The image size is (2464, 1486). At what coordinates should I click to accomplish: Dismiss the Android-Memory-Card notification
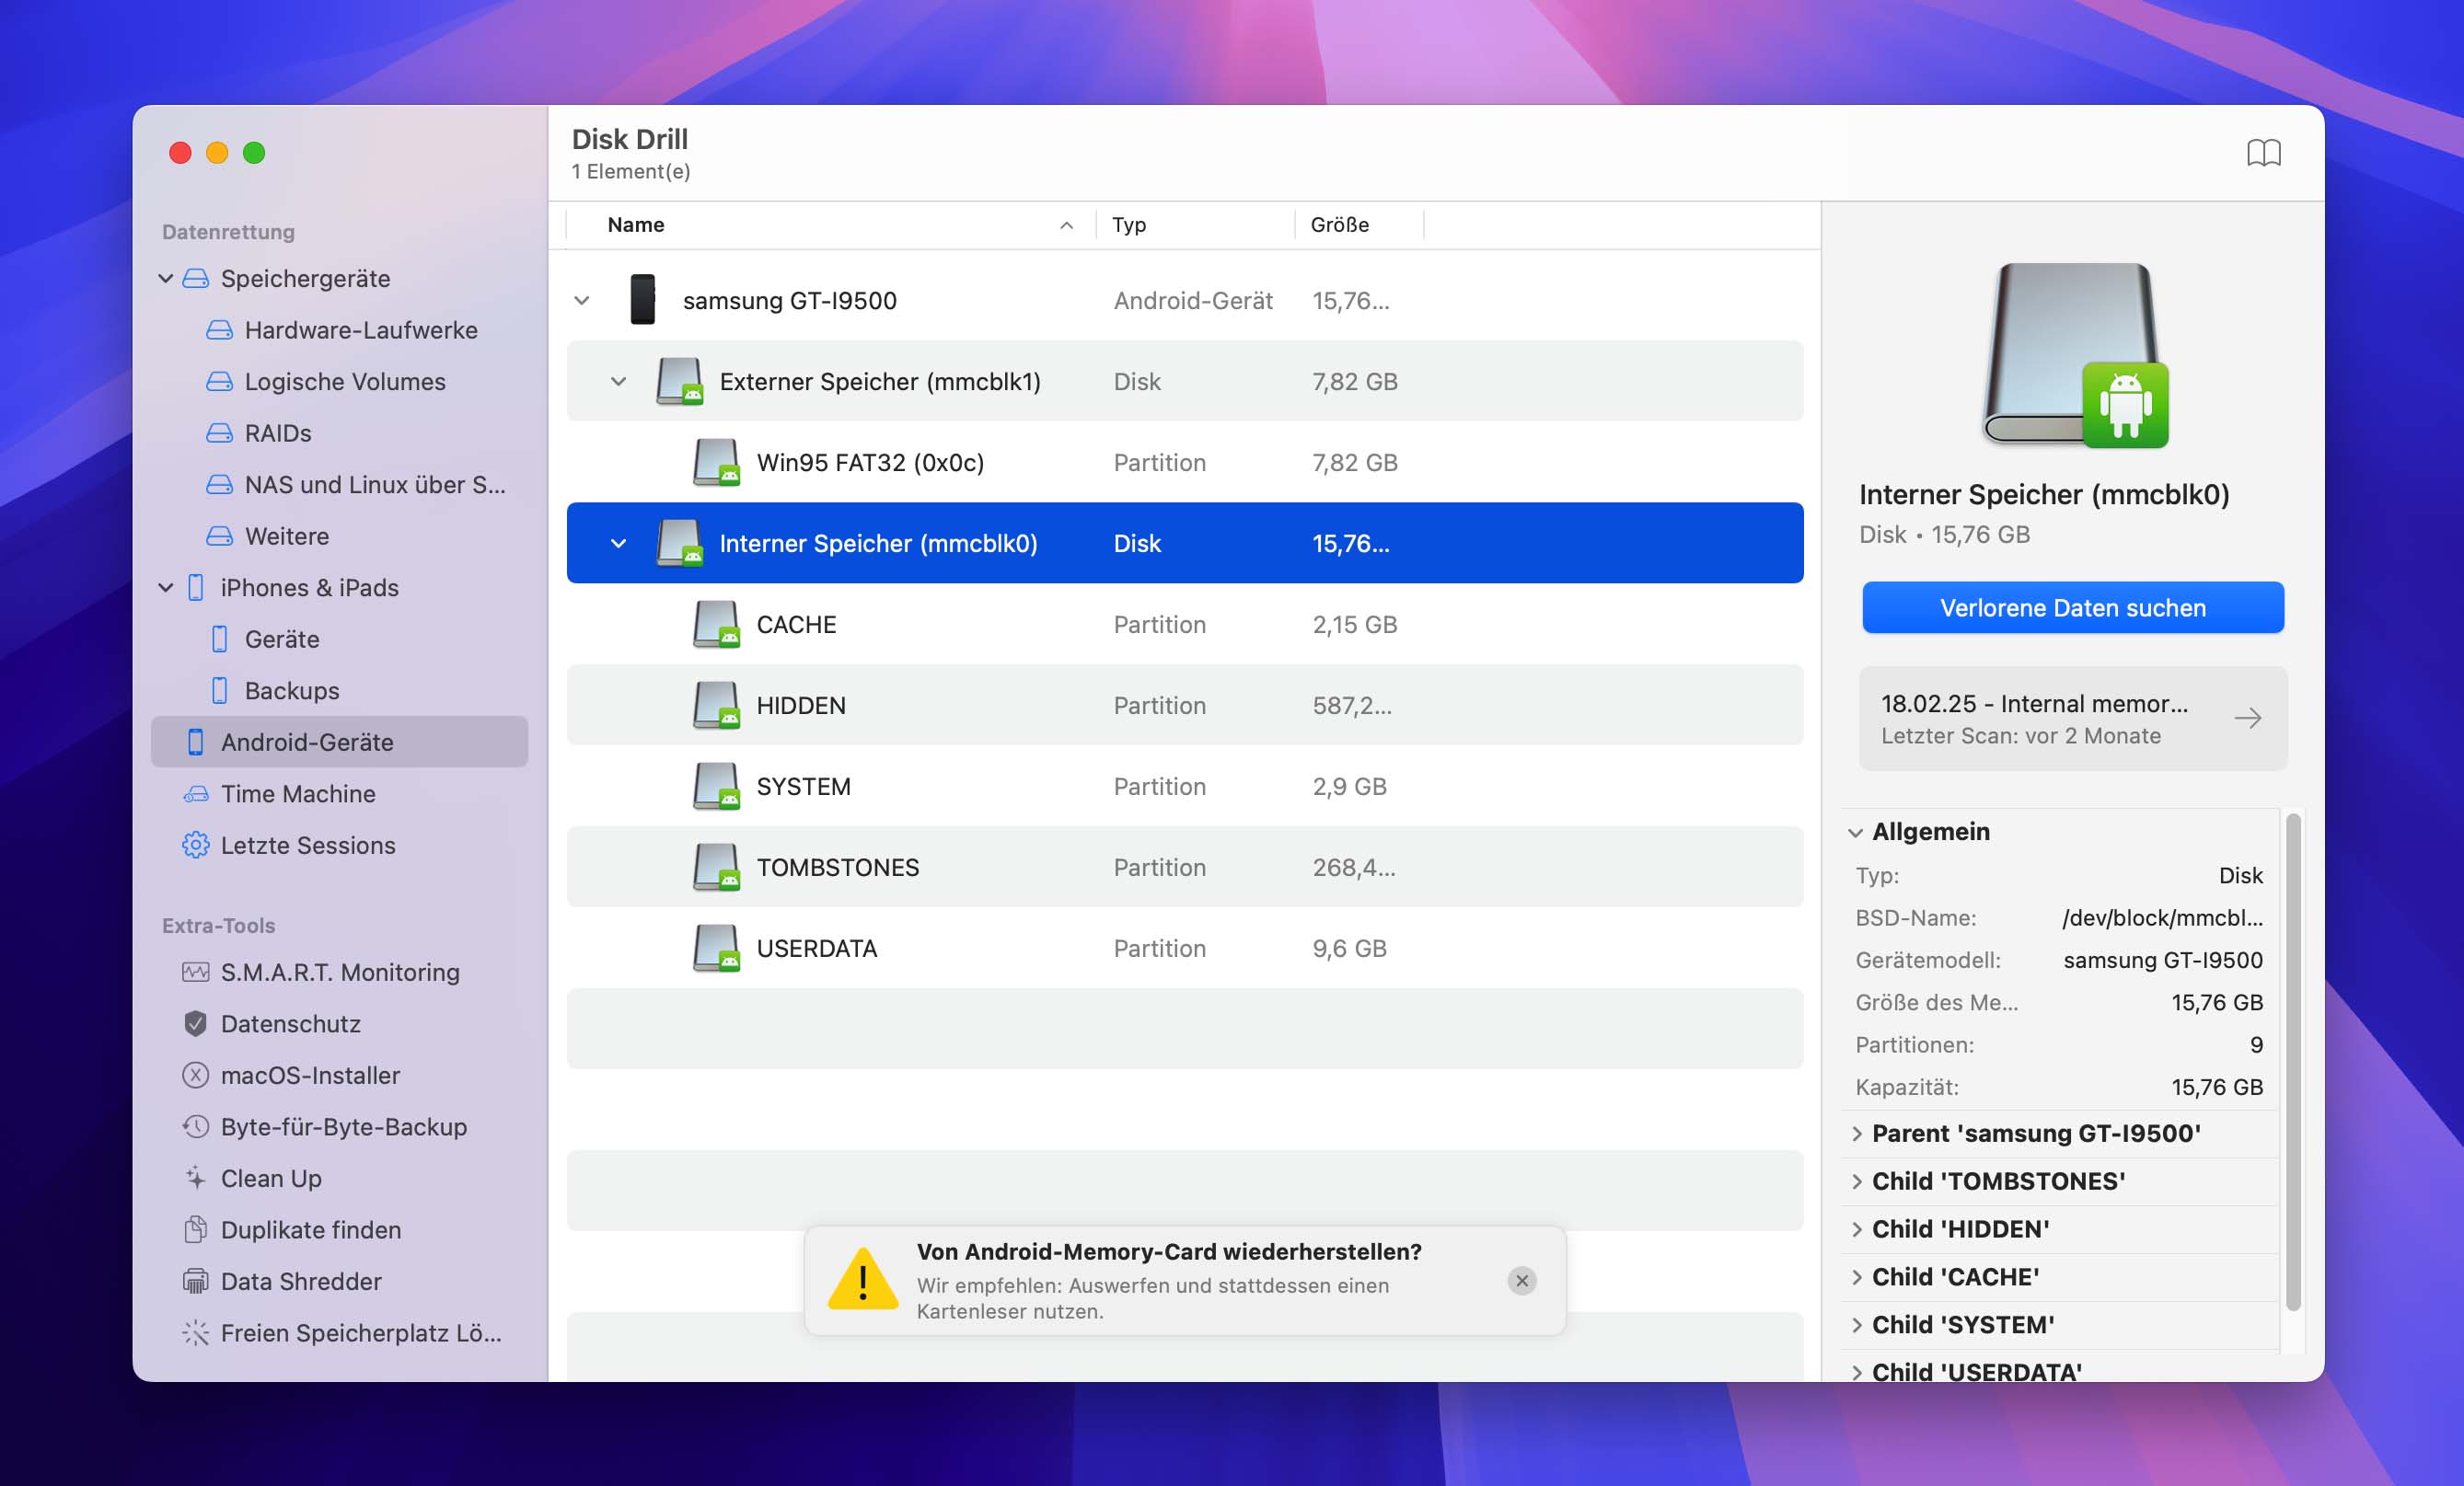(x=1521, y=1280)
